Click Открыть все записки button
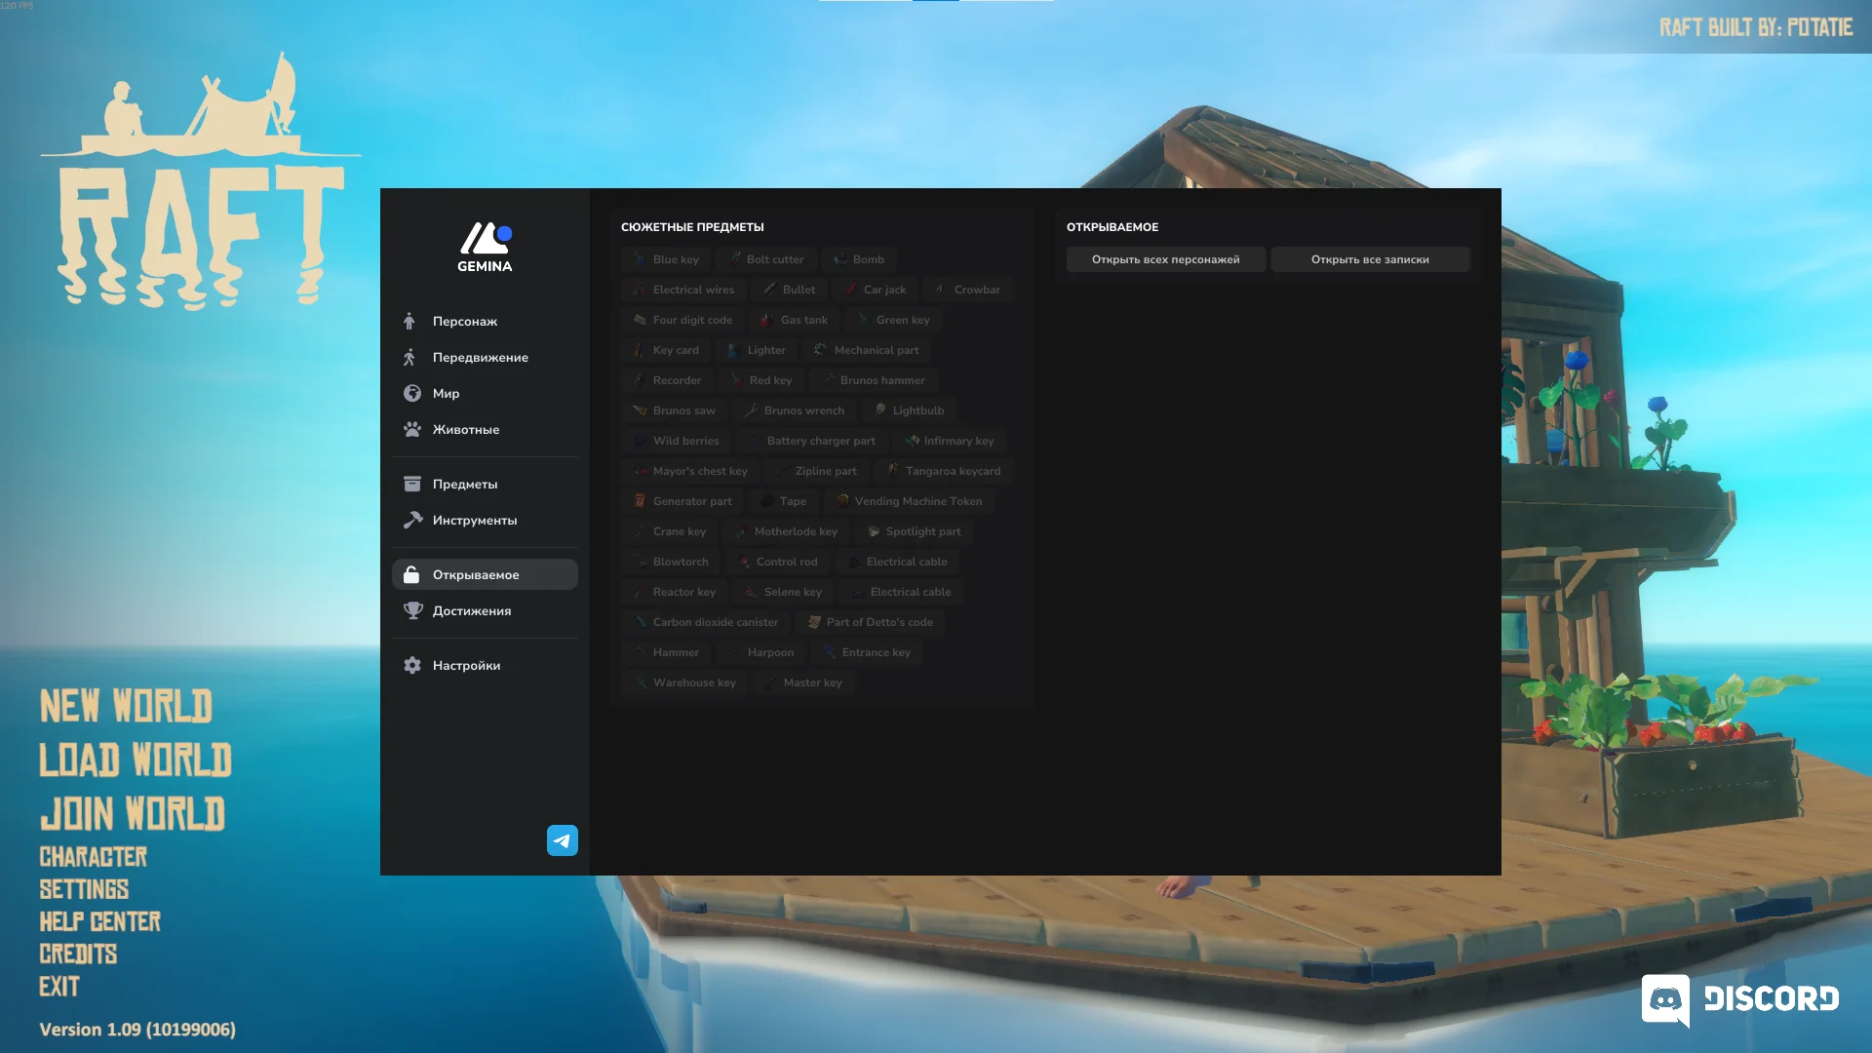1872x1053 pixels. [x=1370, y=259]
